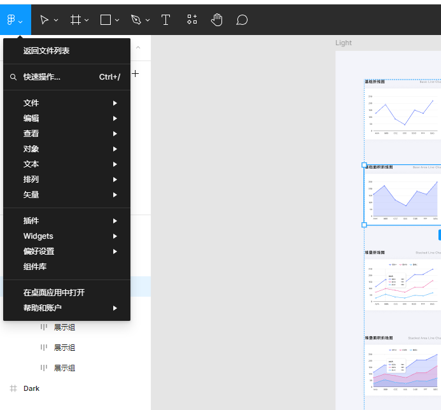The width and height of the screenshot is (441, 410).
Task: Click the quick actions search magnifier icon
Action: point(13,77)
